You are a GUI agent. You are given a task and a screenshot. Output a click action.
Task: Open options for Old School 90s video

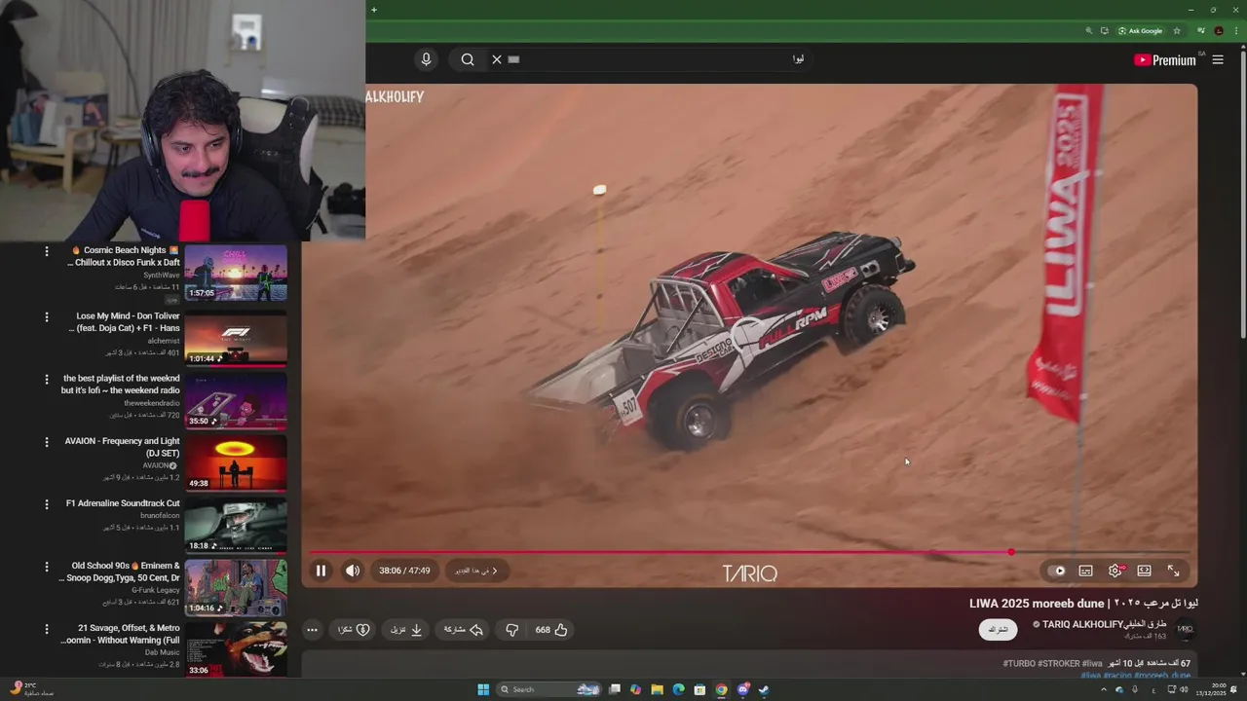click(x=46, y=567)
